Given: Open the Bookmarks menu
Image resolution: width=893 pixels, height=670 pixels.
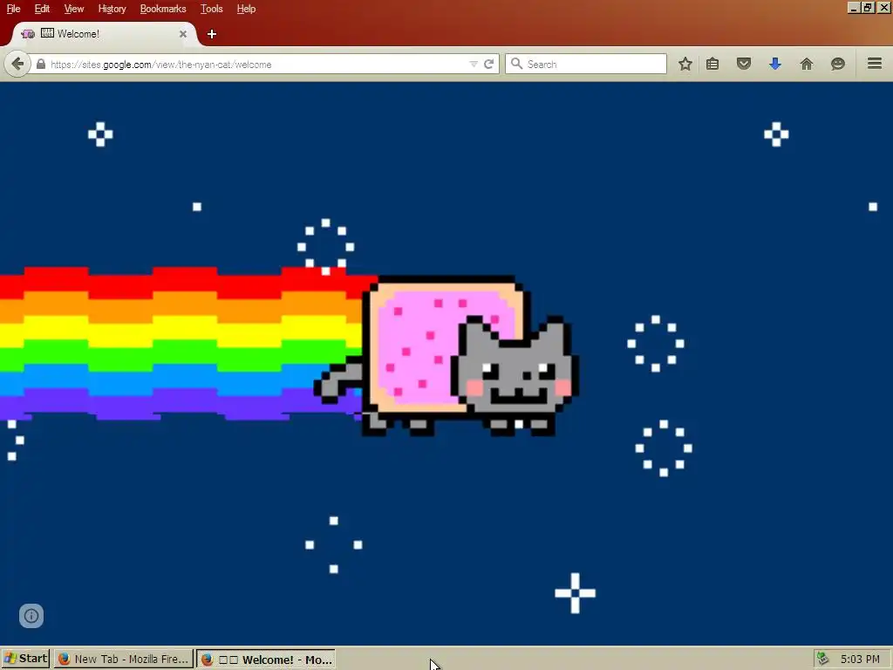Looking at the screenshot, I should click(x=163, y=9).
